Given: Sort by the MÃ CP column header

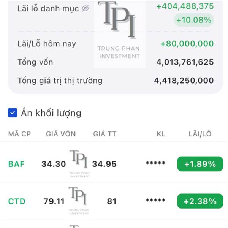Looking at the screenshot, I should coord(19,134).
